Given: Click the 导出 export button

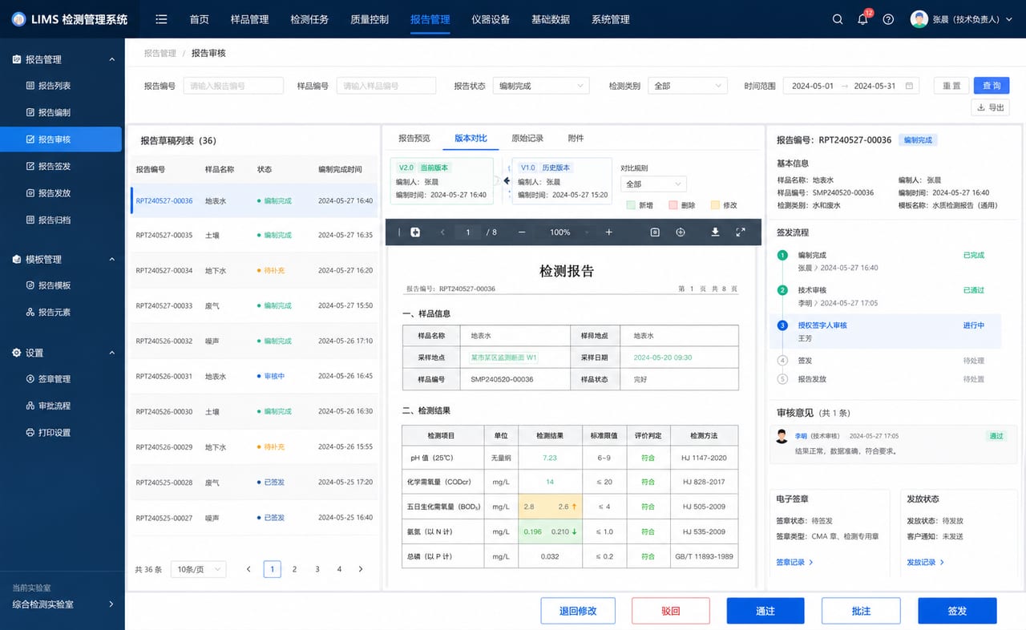Looking at the screenshot, I should coord(991,107).
